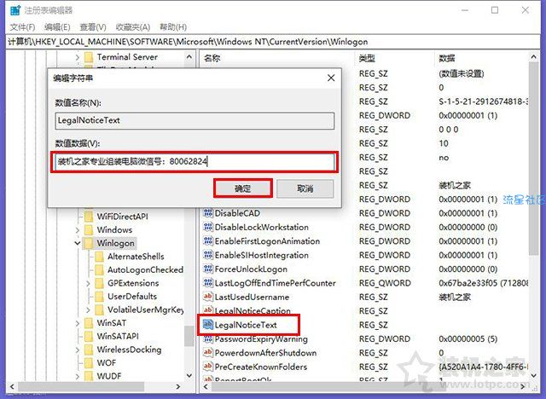546x399 pixels.
Task: Collapse the Winlogon key
Action: [x=78, y=243]
